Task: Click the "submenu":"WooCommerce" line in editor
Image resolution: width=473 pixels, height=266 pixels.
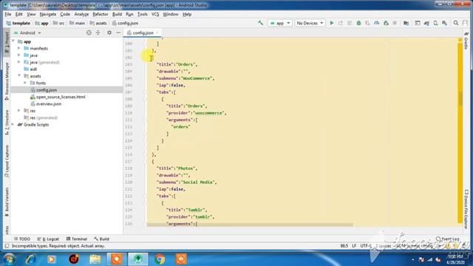Action: [186, 78]
